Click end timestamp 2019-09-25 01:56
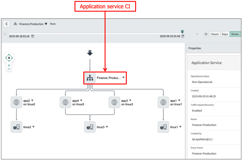The height and width of the screenshot is (160, 242). (170, 36)
